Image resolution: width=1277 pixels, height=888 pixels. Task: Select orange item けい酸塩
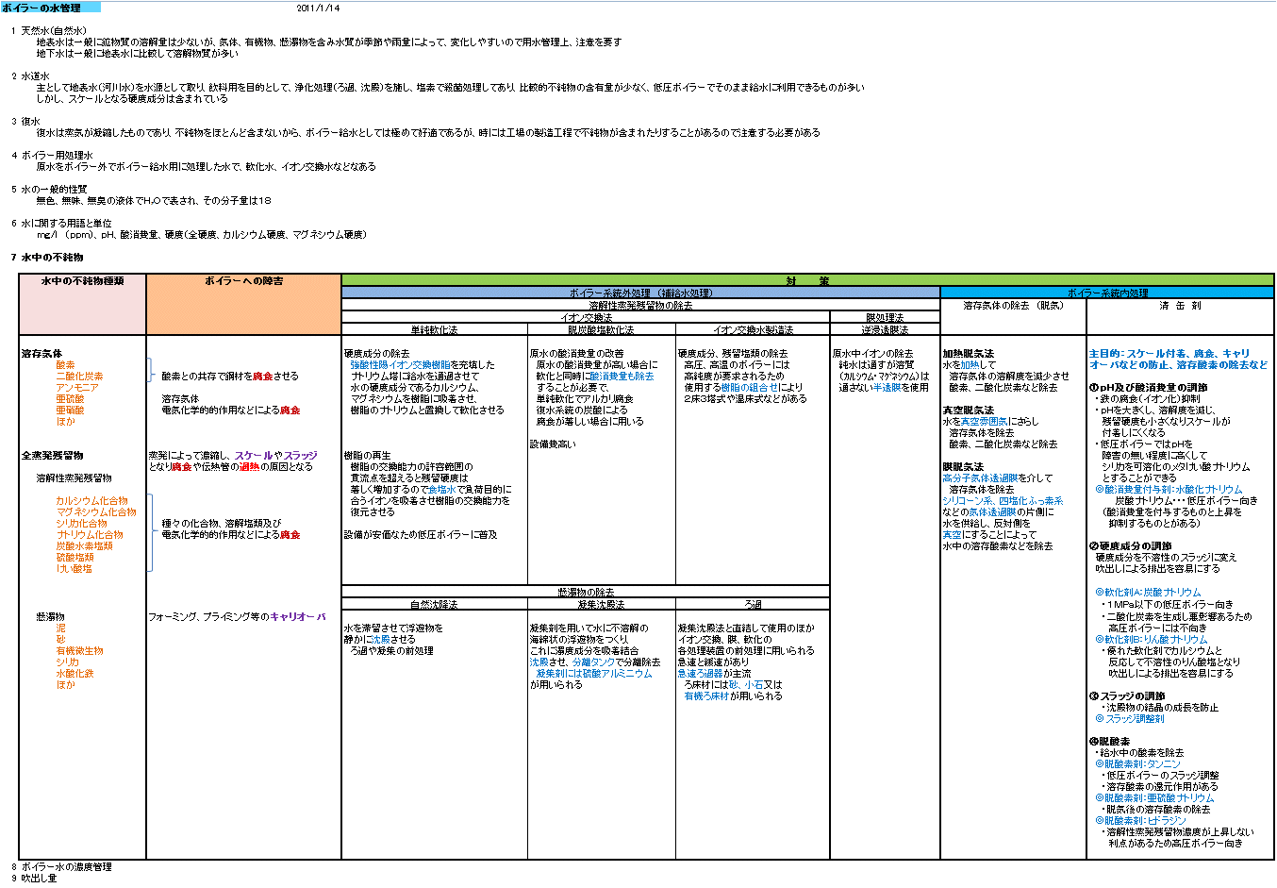(x=74, y=569)
